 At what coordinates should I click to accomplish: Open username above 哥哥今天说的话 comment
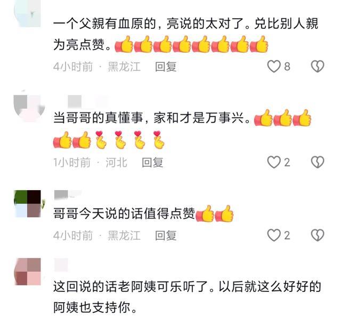(x=68, y=194)
